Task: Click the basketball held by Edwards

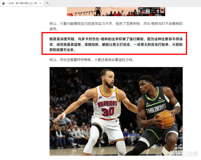Action: 165,120
